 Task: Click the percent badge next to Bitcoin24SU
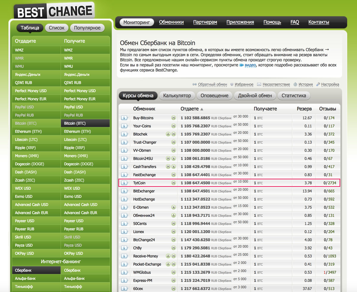pyautogui.click(x=173, y=158)
